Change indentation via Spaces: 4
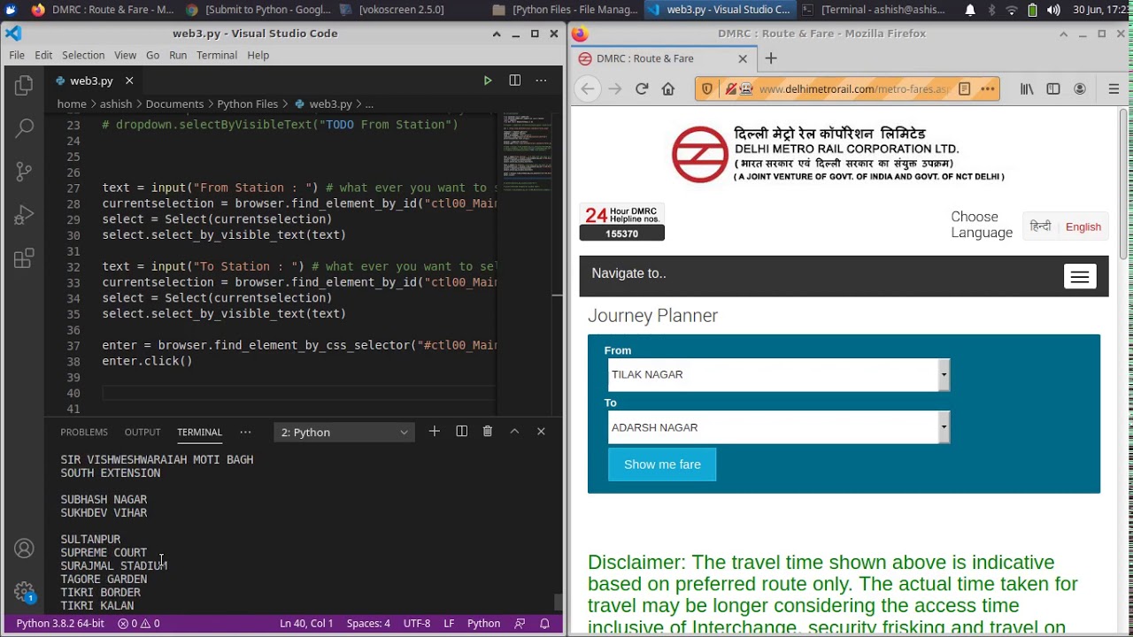 point(368,624)
